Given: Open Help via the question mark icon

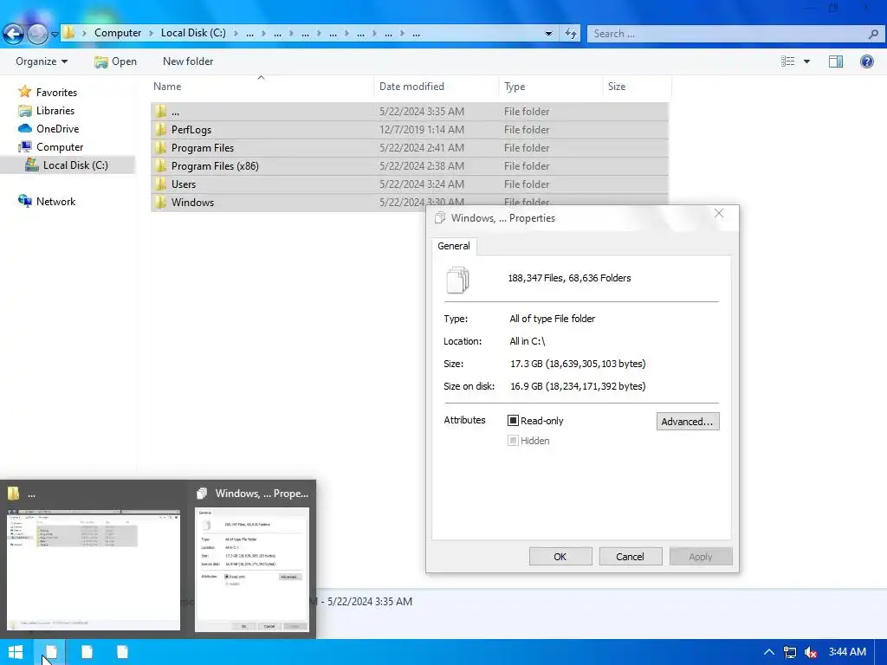Looking at the screenshot, I should 866,61.
